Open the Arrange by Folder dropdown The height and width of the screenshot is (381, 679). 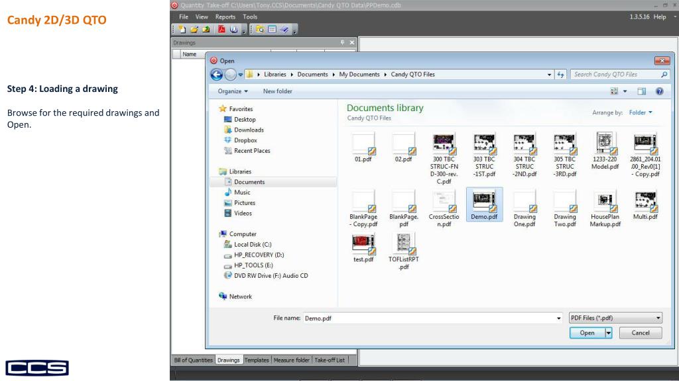point(641,112)
